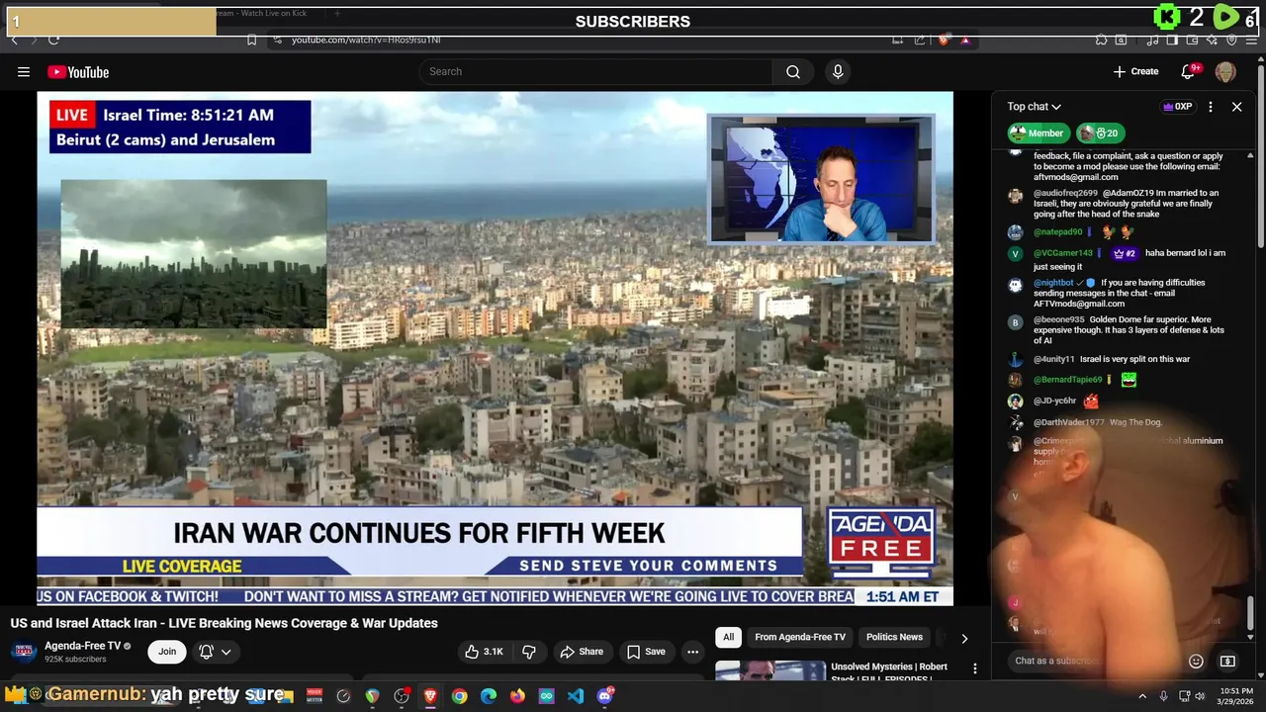Open @VCGamer143 chat username
Viewport: 1266px width, 712px height.
pos(1063,253)
